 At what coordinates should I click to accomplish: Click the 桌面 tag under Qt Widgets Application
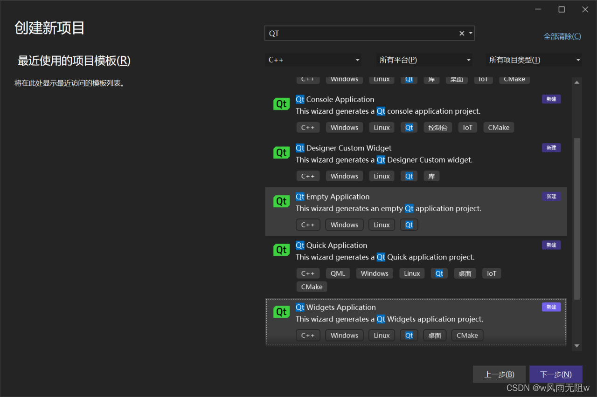tap(435, 335)
